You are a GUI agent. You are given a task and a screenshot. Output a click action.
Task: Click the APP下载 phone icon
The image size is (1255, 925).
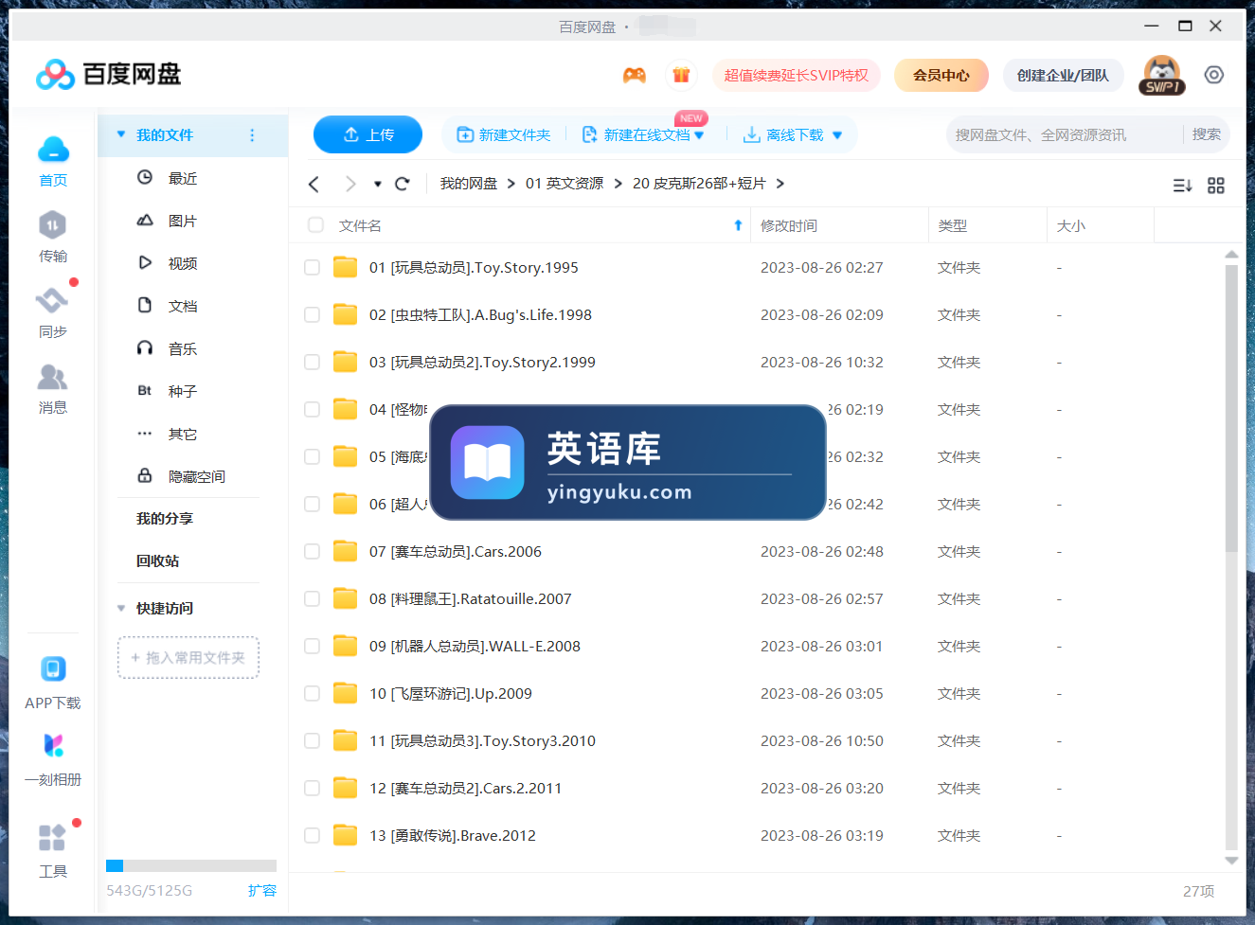53,669
